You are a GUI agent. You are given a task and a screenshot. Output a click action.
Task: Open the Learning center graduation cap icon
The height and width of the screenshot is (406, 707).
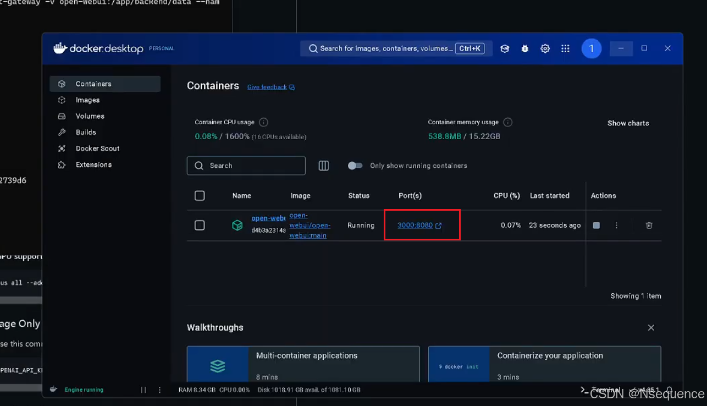tap(505, 48)
